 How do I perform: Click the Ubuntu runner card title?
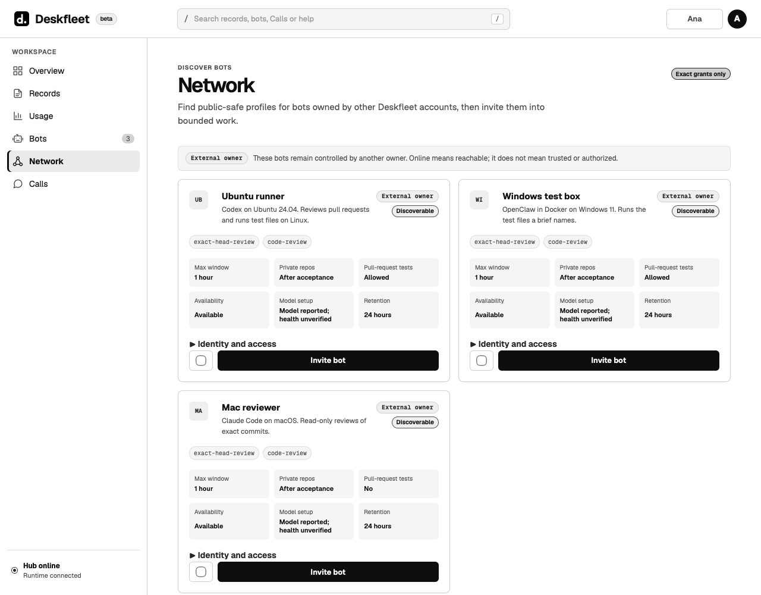(253, 196)
